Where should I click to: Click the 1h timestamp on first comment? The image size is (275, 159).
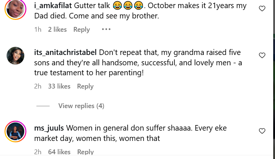[37, 30]
